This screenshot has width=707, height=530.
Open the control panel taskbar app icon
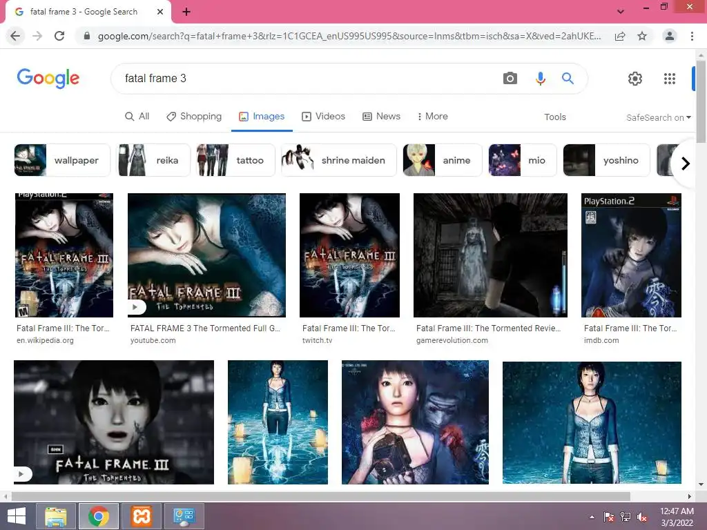tap(184, 516)
